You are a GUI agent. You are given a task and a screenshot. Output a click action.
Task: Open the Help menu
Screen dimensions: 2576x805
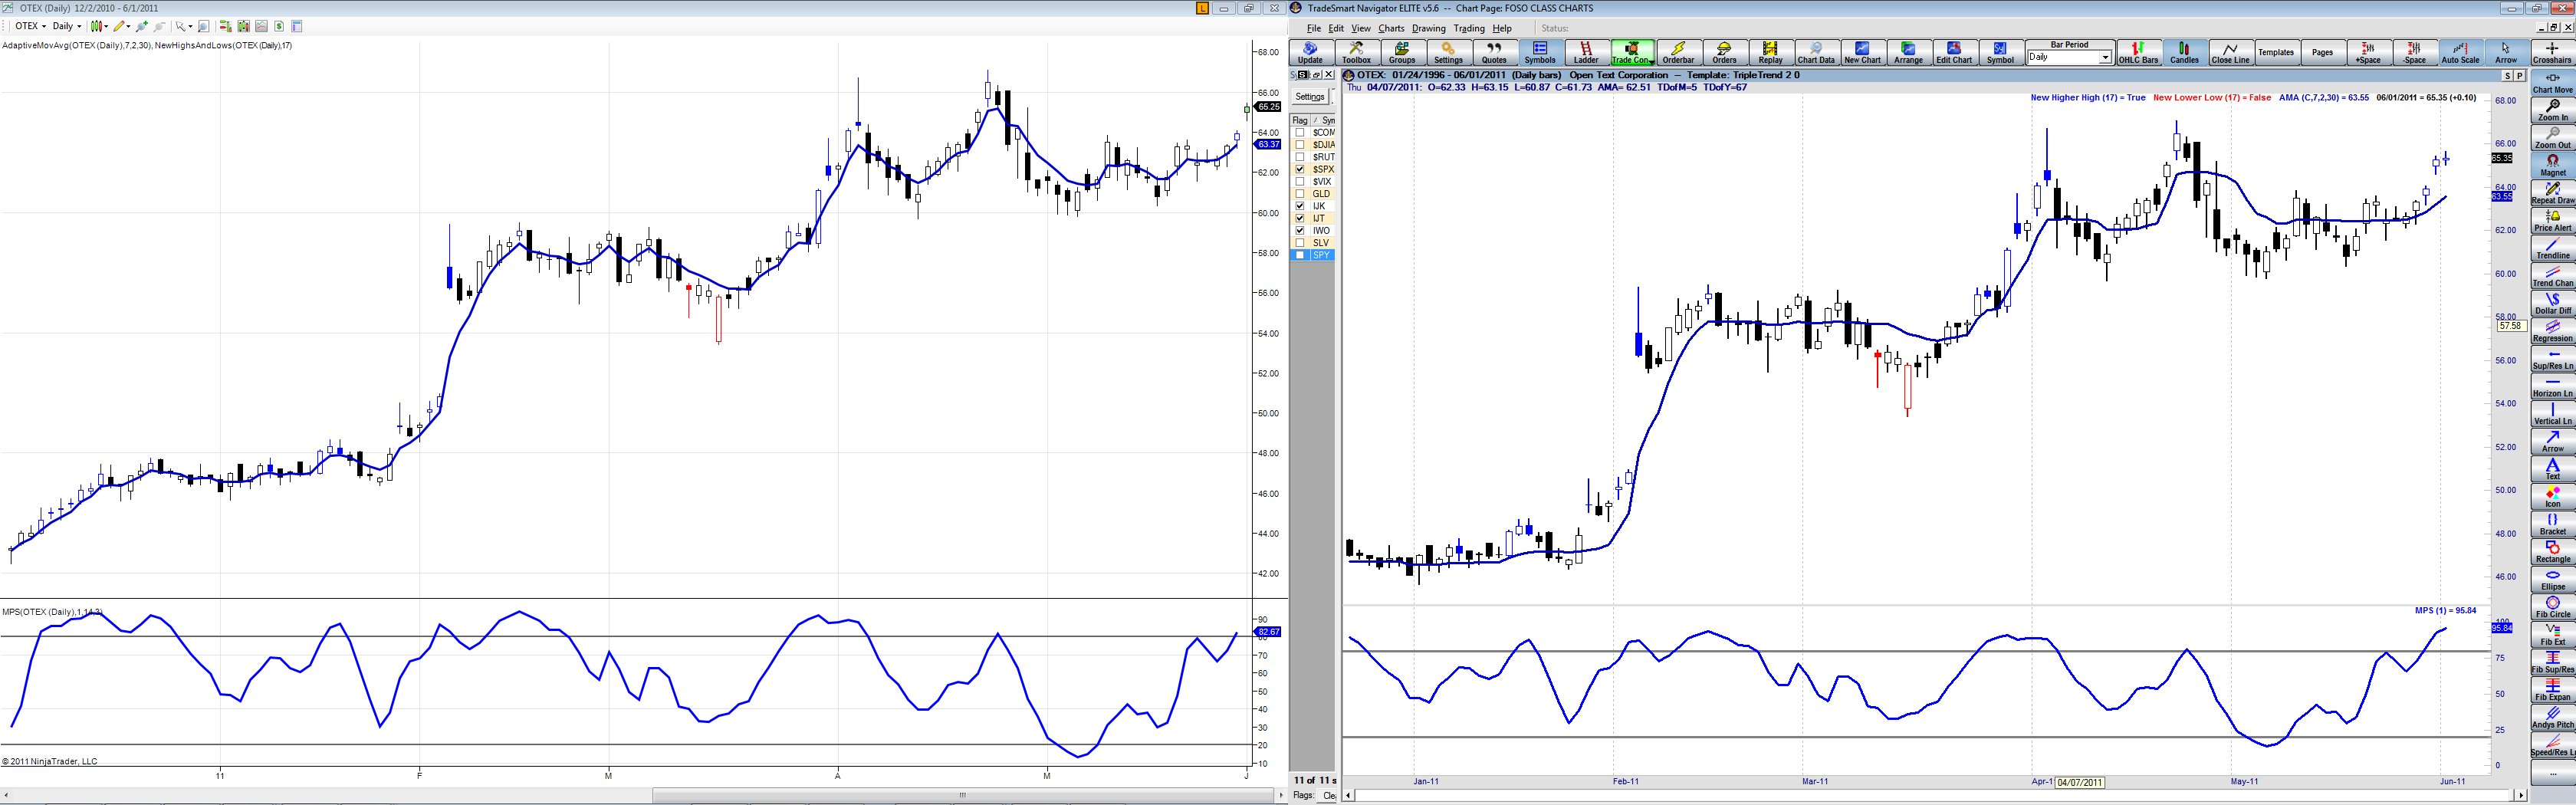tap(1502, 28)
